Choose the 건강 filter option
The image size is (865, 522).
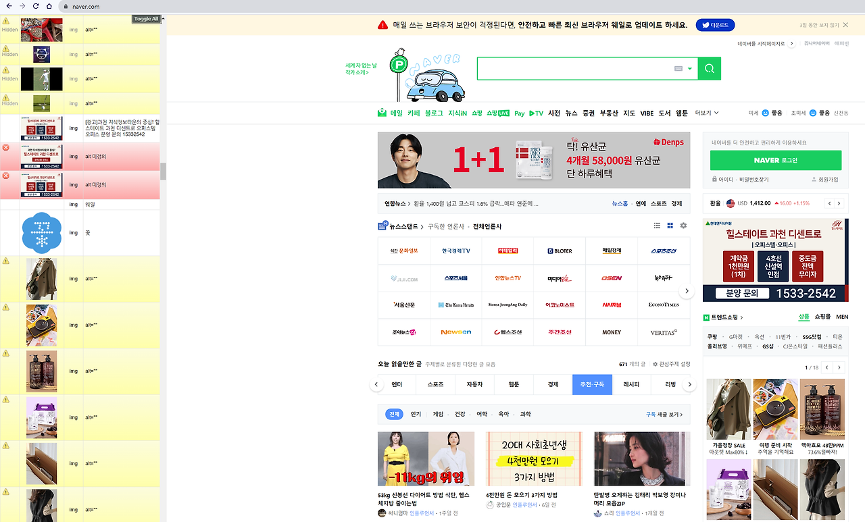[460, 414]
